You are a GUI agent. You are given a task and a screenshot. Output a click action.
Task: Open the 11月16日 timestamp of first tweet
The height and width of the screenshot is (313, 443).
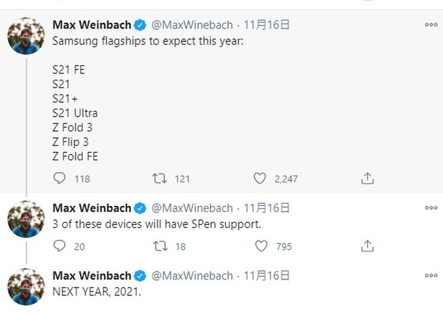266,25
